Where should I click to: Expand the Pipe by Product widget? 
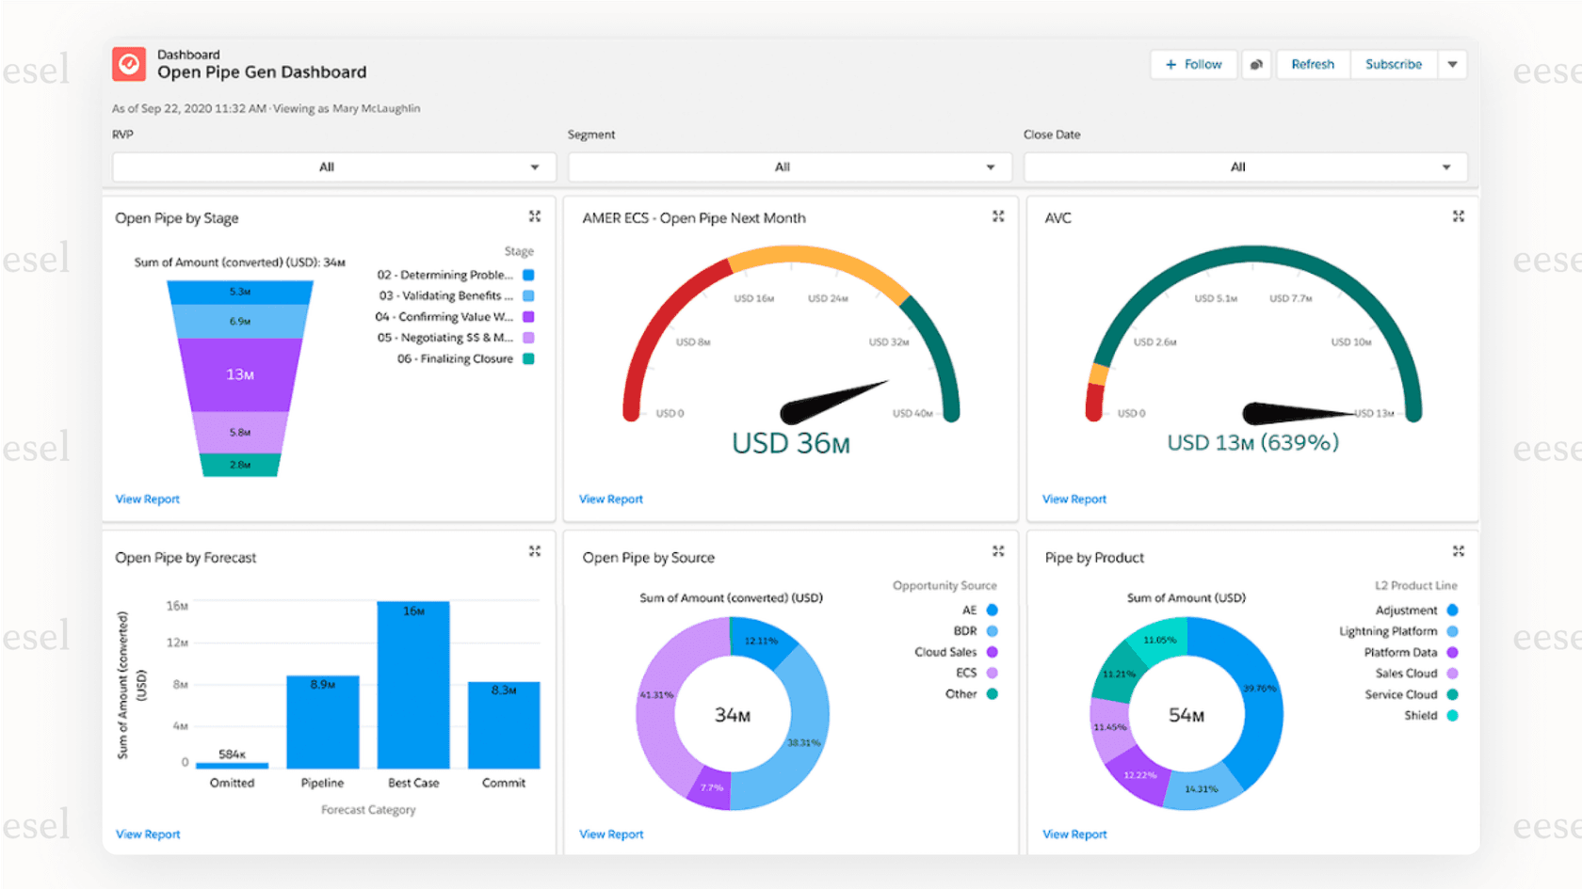1459,551
